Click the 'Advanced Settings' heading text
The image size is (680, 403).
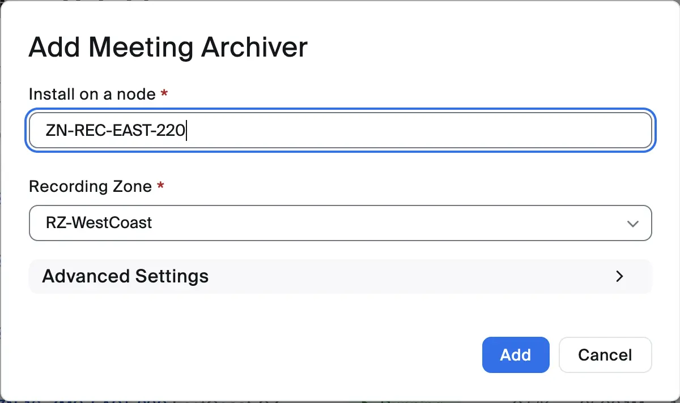click(125, 276)
